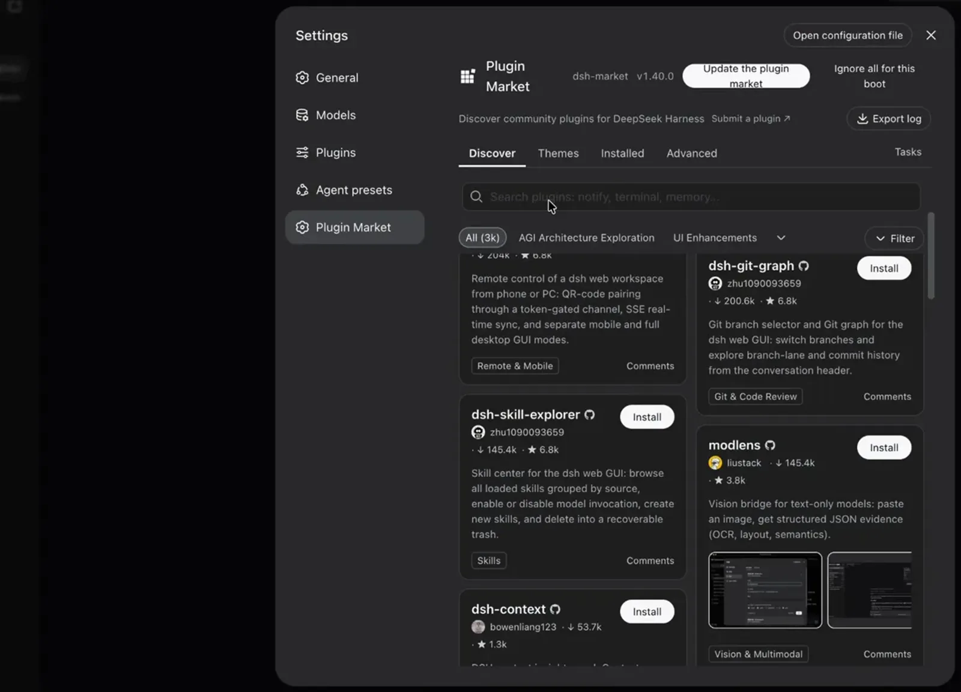961x692 pixels.
Task: Open the General settings section
Action: coord(354,77)
